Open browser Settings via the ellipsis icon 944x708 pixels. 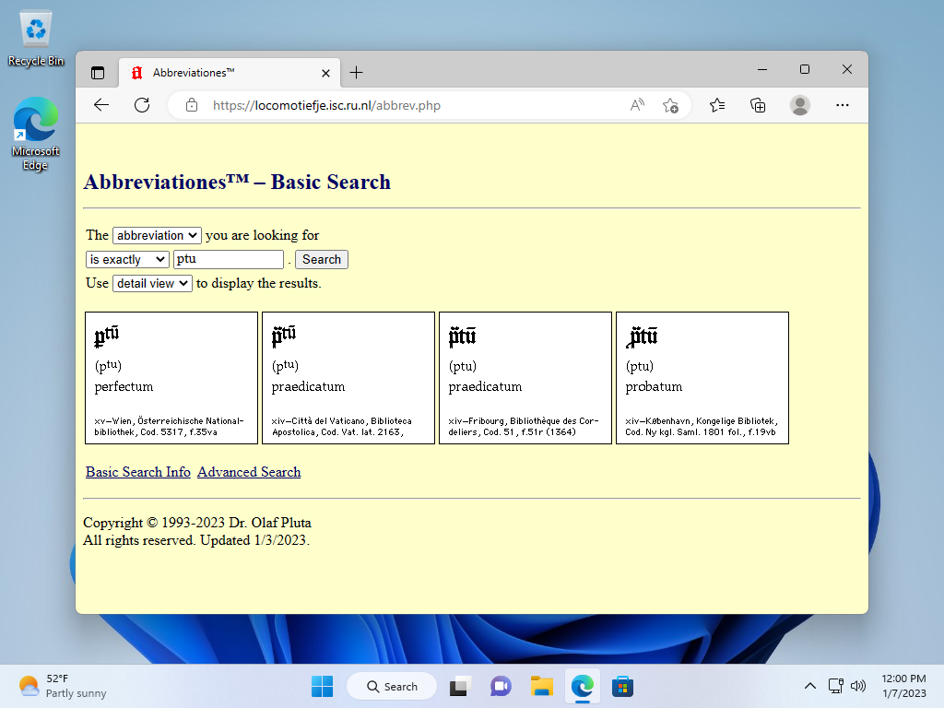pyautogui.click(x=842, y=105)
